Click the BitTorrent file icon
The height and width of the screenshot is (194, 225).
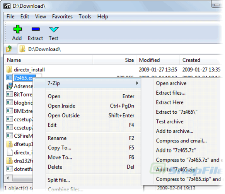coord(9,94)
